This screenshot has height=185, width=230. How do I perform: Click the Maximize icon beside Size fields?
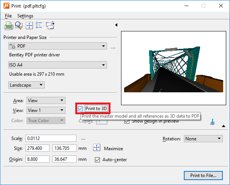[96, 148]
